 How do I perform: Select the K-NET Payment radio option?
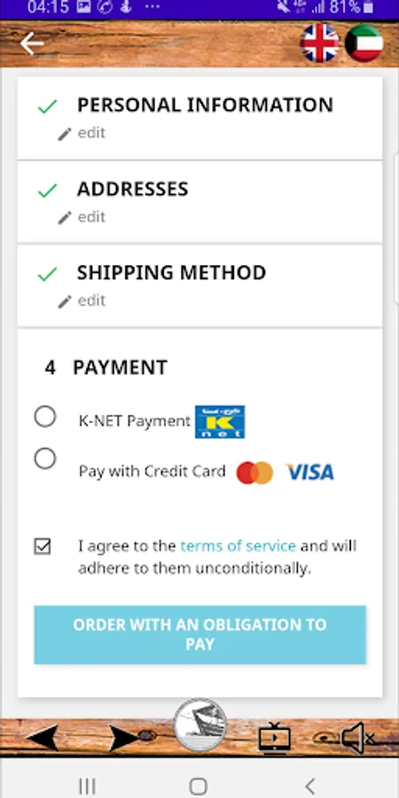[x=45, y=417]
